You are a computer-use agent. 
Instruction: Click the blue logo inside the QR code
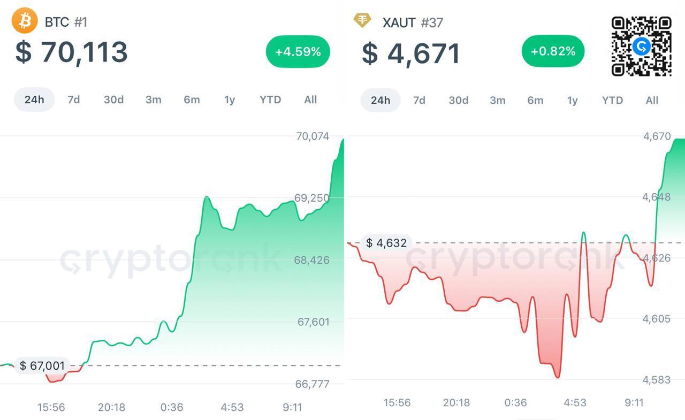pyautogui.click(x=641, y=47)
